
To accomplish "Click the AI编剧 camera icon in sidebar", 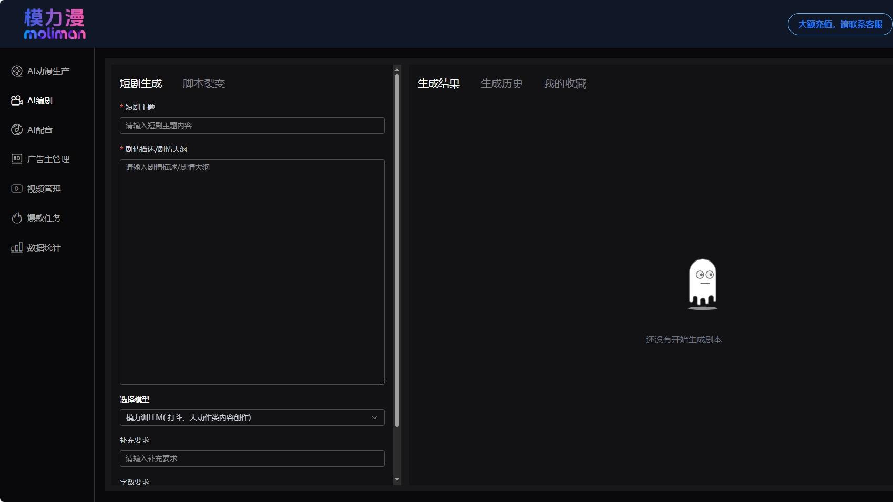I will click(16, 100).
